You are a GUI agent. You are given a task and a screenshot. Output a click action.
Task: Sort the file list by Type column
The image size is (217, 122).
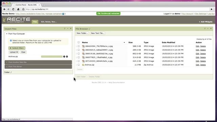click(x=146, y=42)
